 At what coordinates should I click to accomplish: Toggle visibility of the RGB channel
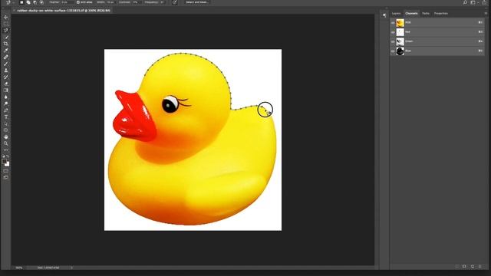[x=393, y=23]
